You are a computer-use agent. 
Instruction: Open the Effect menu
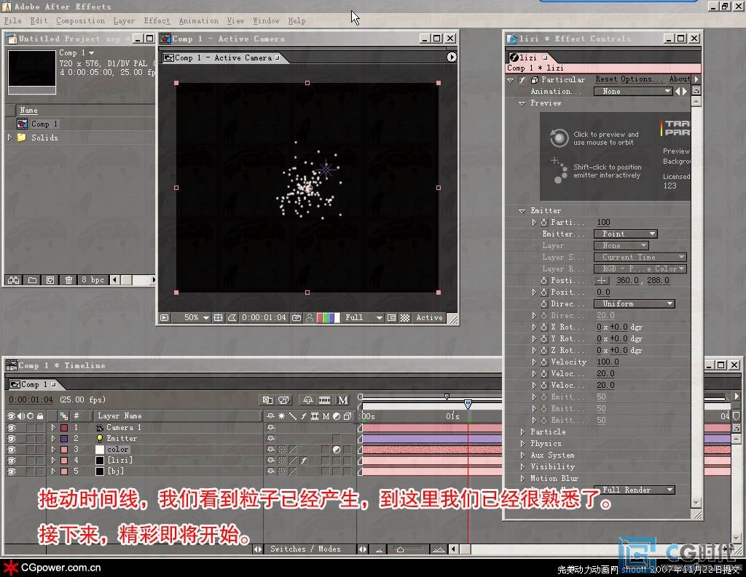point(157,20)
